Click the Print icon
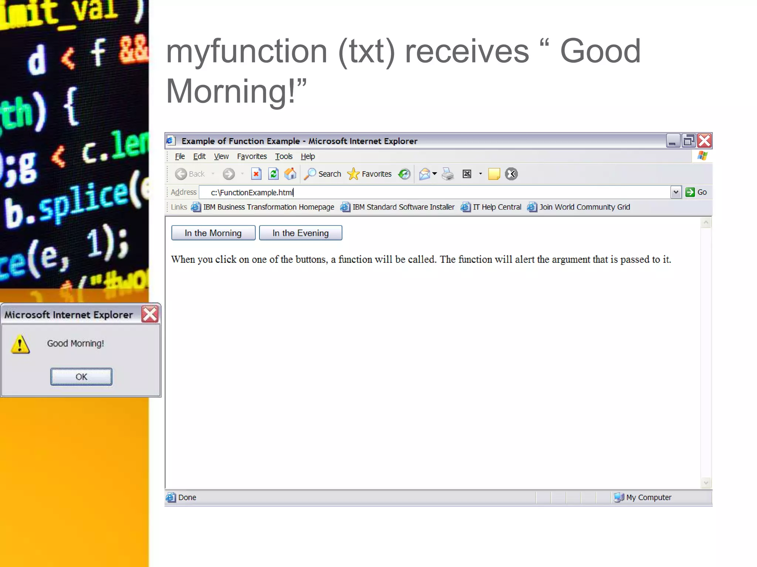 tap(448, 174)
